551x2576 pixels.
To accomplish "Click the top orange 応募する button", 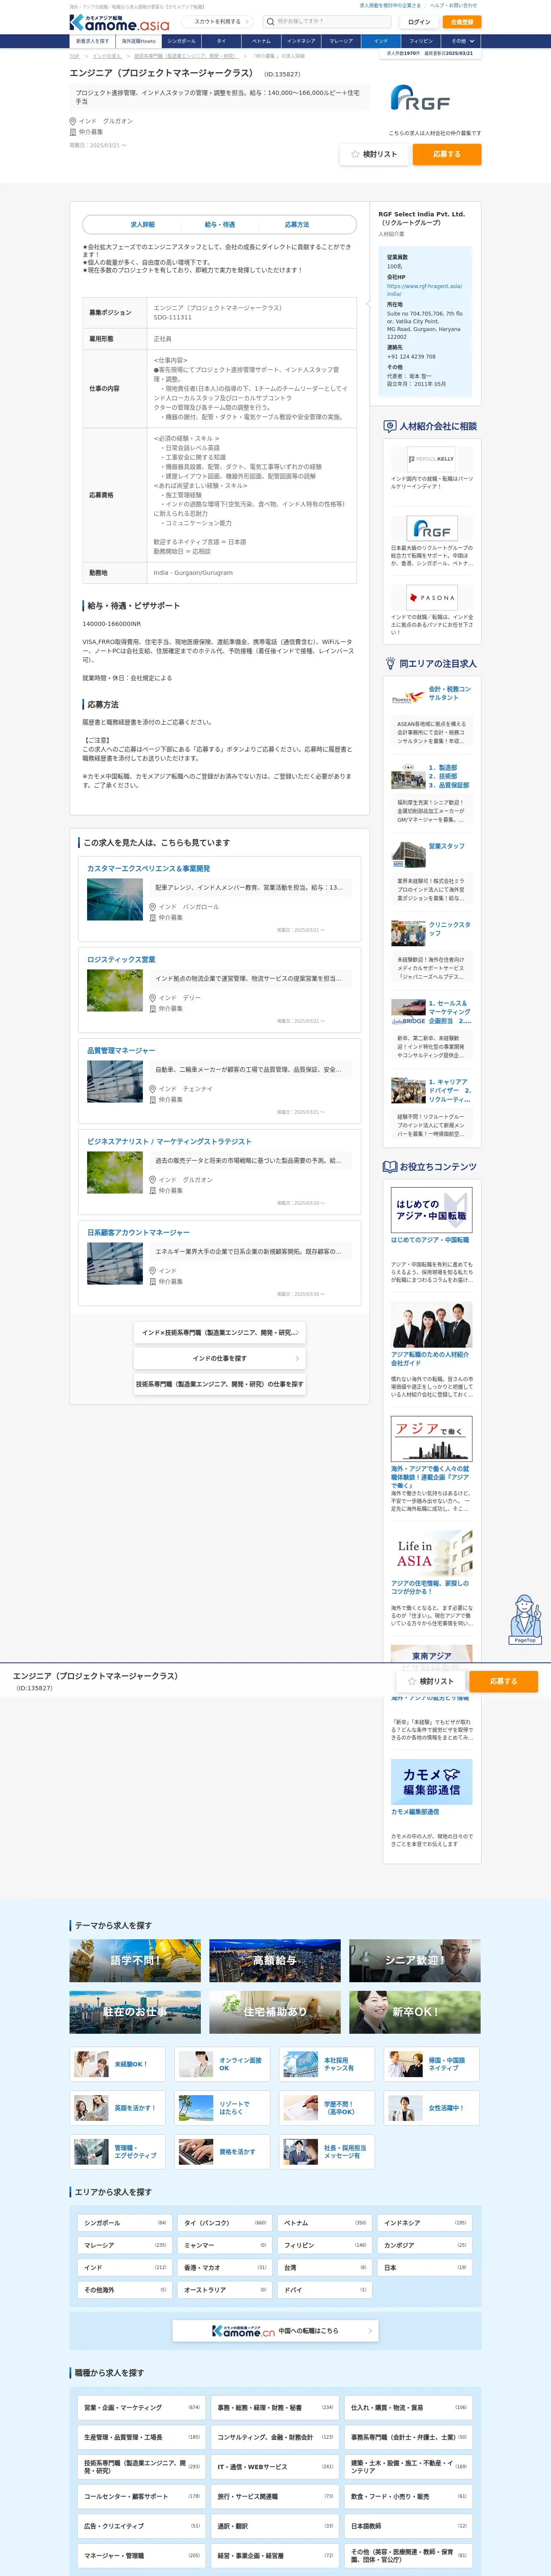I will click(447, 154).
